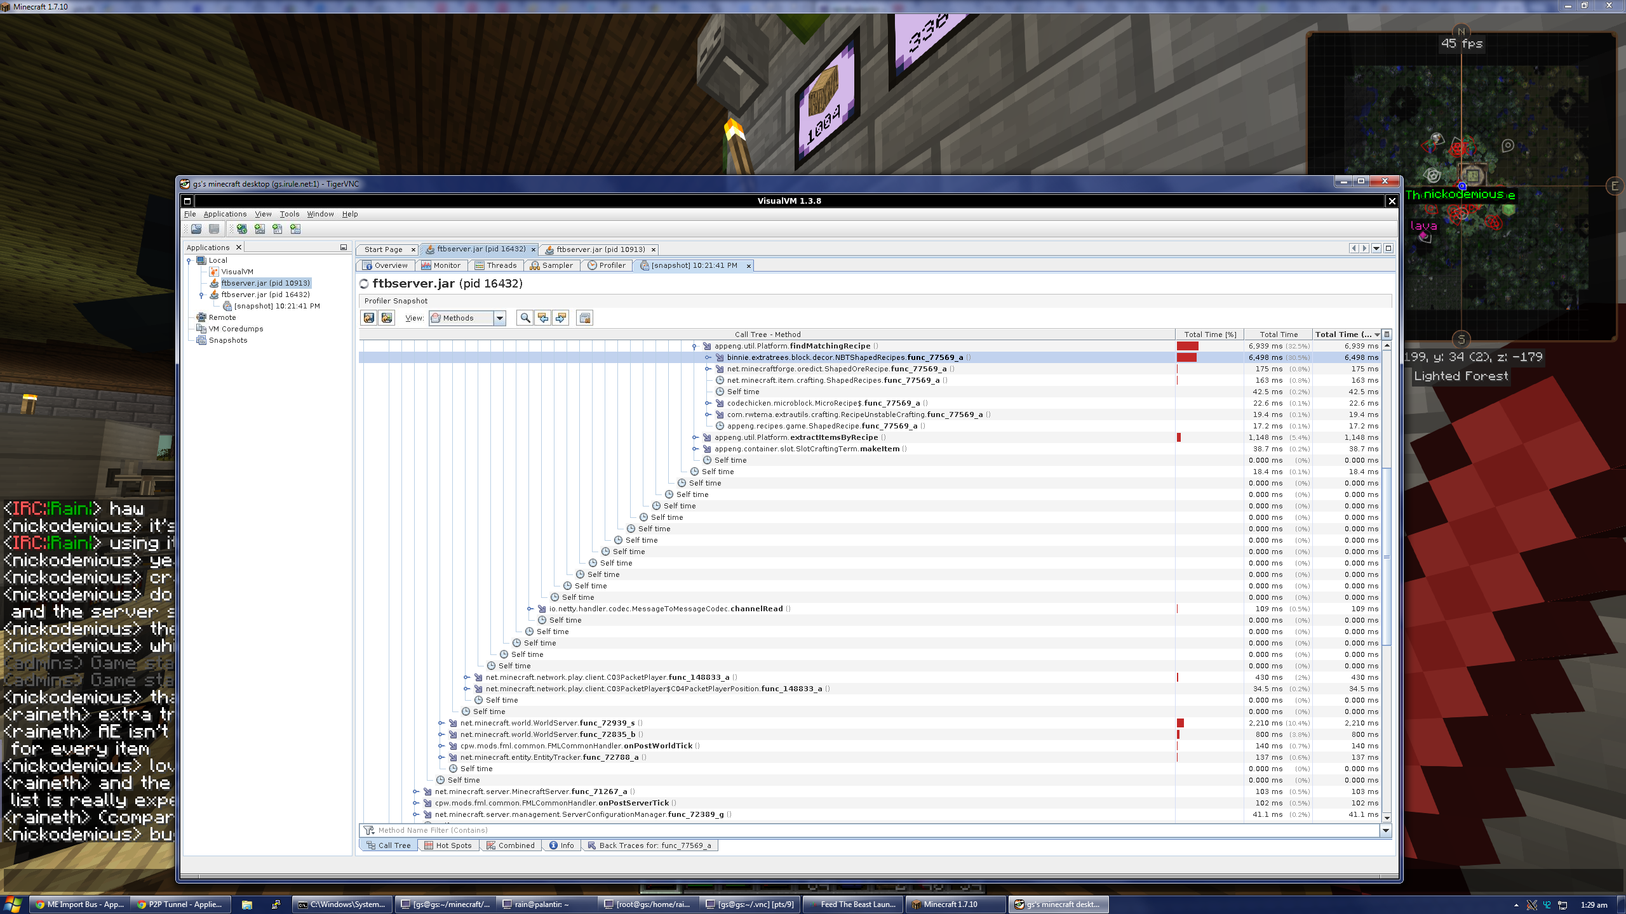Open the ME Import Bus Chrome taskbar button
The height and width of the screenshot is (914, 1626).
80,904
